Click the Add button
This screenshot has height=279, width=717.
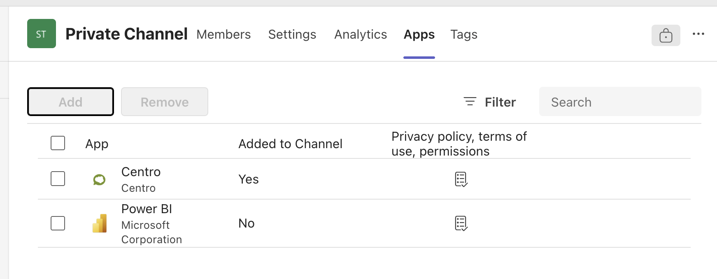tap(70, 102)
